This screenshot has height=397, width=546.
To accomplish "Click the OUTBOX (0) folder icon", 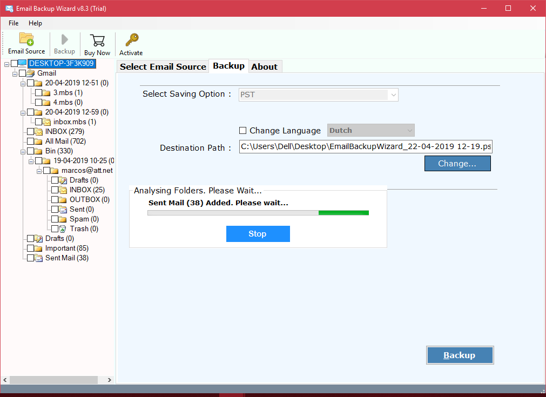I will (63, 200).
